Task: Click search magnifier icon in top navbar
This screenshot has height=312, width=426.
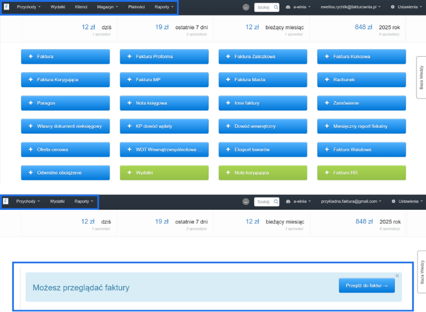Action: point(276,7)
